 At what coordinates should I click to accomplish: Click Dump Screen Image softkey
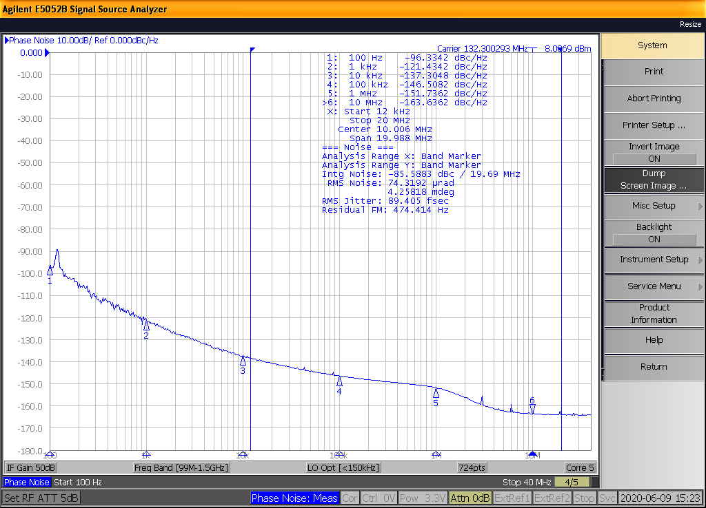pos(654,180)
